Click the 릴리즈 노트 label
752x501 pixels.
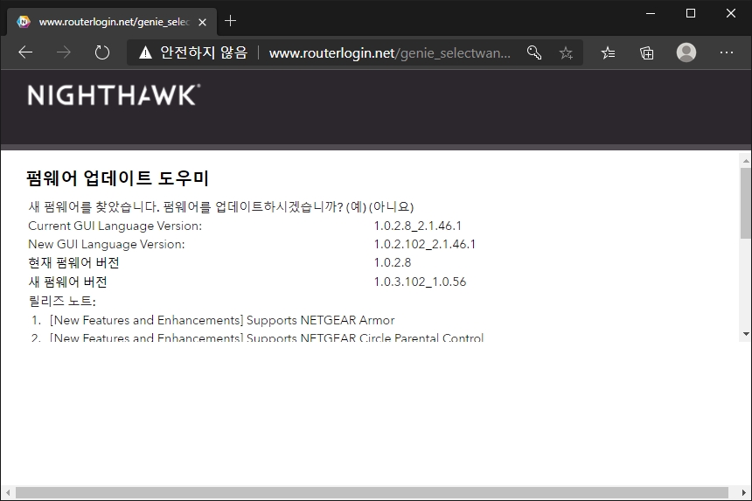(x=62, y=301)
